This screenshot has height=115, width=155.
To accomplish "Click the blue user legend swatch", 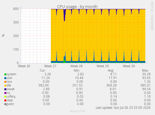I will point(5,78).
